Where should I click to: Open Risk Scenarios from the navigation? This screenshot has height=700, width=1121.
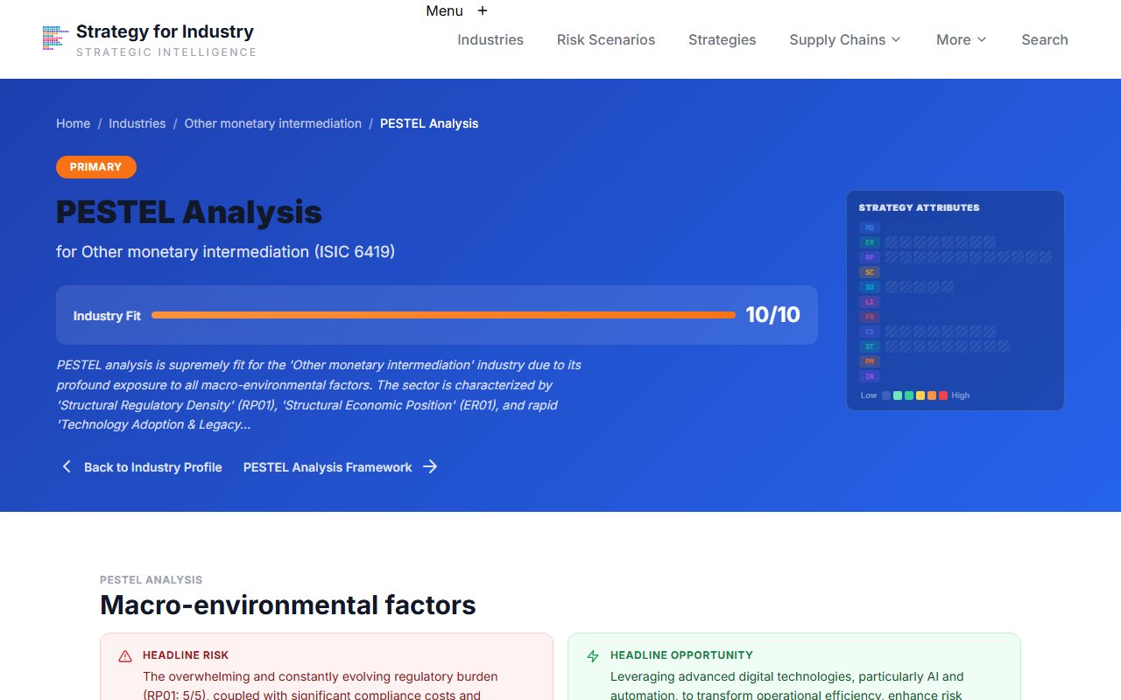pyautogui.click(x=606, y=39)
